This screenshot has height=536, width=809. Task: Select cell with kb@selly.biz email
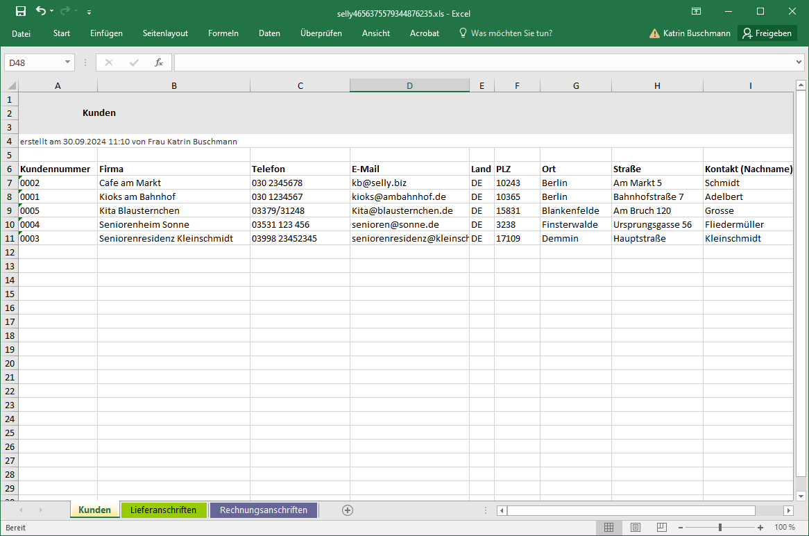pos(409,183)
